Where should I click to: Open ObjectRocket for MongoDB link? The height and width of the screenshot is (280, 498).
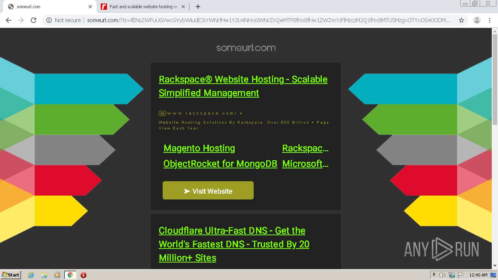pyautogui.click(x=220, y=164)
